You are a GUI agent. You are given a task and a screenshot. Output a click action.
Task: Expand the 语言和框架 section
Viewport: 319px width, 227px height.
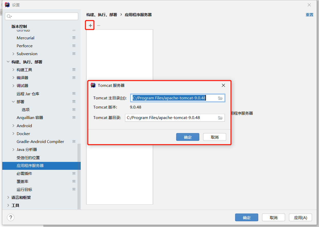coord(8,197)
